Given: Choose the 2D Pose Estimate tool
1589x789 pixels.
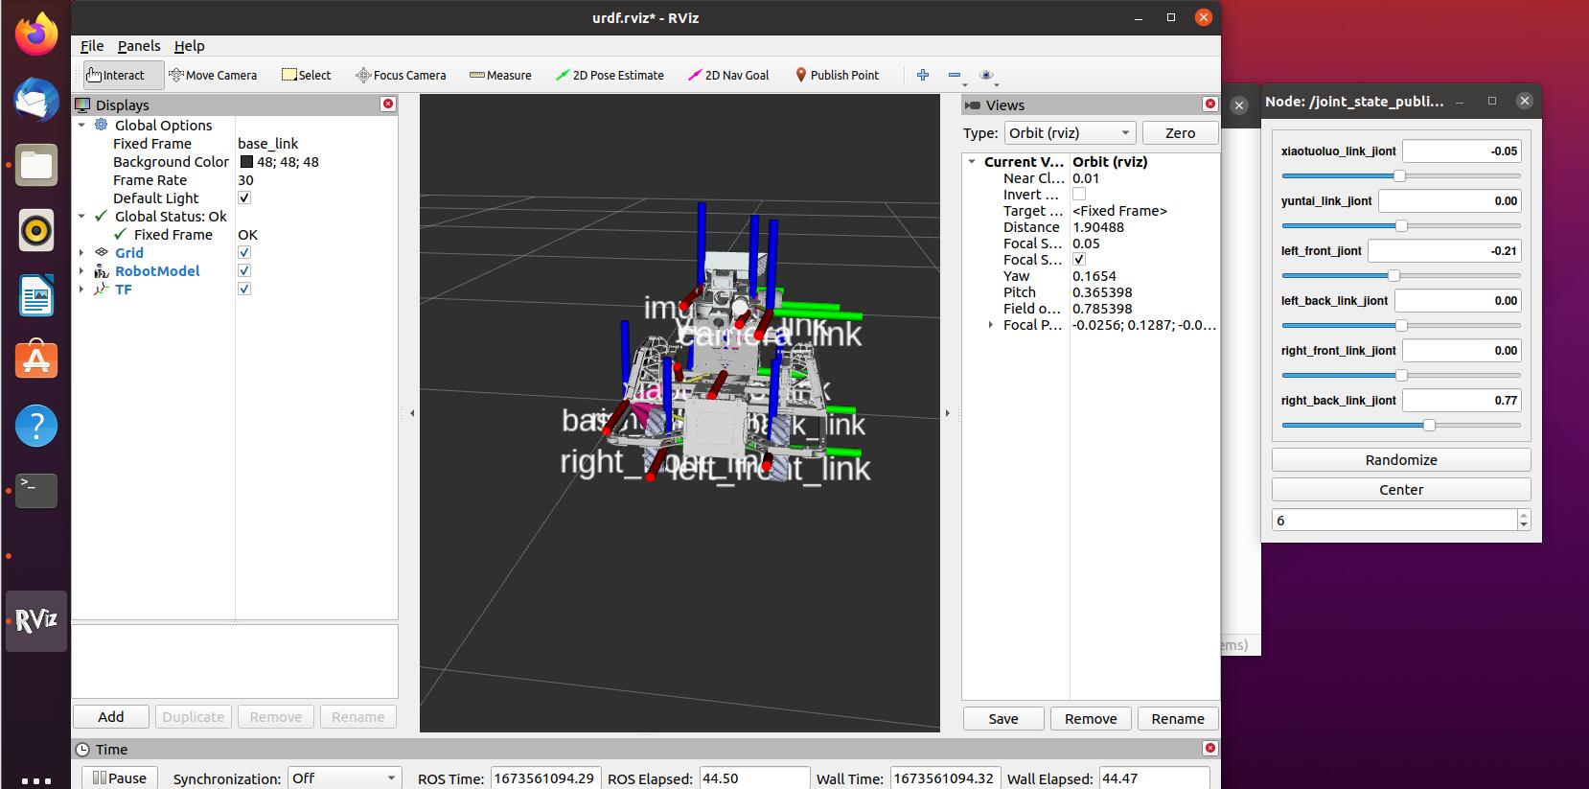Looking at the screenshot, I should pos(610,75).
